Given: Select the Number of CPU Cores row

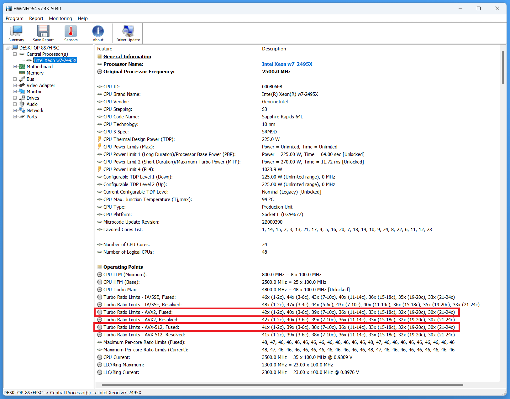Looking at the screenshot, I should pos(297,244).
